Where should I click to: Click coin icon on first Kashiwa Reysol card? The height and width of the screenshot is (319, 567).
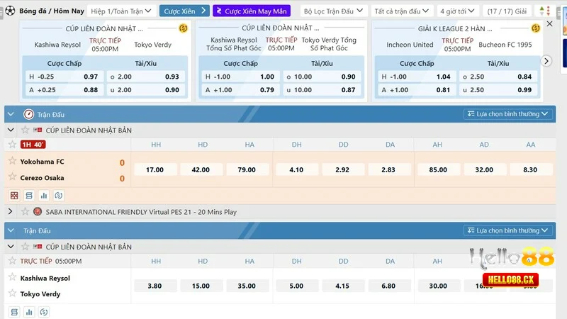(184, 28)
